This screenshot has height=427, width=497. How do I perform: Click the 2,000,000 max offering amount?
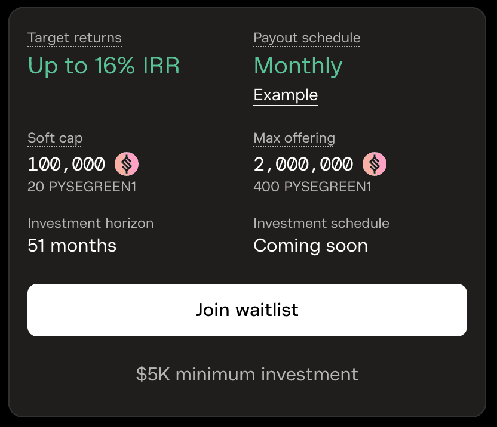303,164
